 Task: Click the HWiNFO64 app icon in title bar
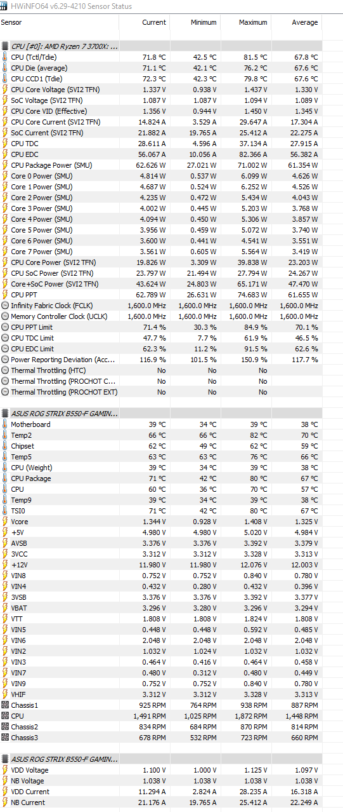pyautogui.click(x=5, y=6)
